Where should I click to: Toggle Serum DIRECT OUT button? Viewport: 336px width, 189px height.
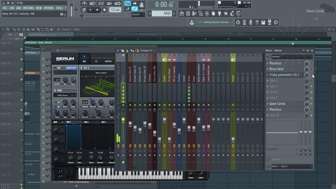[71, 68]
